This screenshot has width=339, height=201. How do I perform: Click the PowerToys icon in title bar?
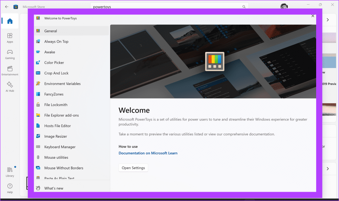[38, 18]
